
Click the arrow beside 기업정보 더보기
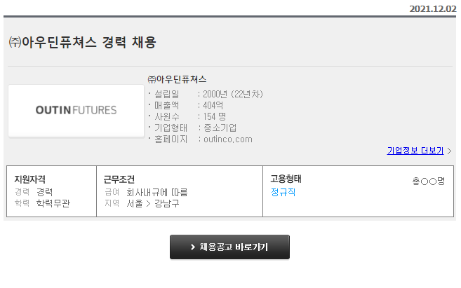(449, 151)
